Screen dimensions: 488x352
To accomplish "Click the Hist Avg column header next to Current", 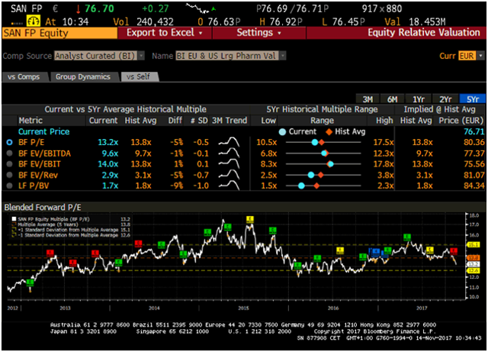I will [x=140, y=121].
